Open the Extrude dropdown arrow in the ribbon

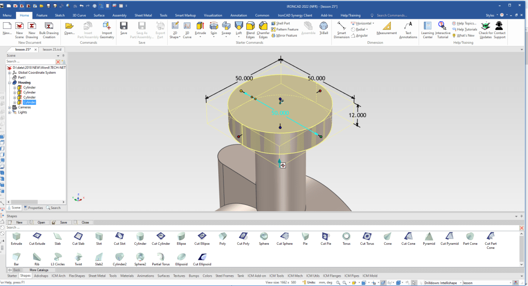point(200,37)
